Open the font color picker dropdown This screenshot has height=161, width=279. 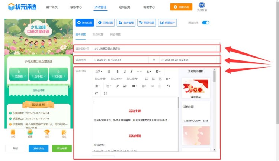148,72
